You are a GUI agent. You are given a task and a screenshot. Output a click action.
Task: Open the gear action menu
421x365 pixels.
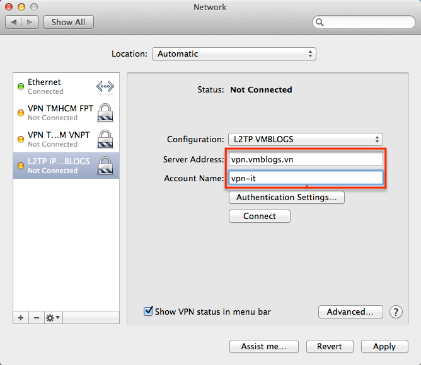click(x=53, y=318)
